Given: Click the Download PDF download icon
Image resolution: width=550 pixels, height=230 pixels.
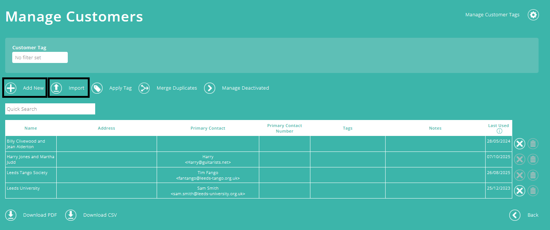Looking at the screenshot, I should coord(11,215).
